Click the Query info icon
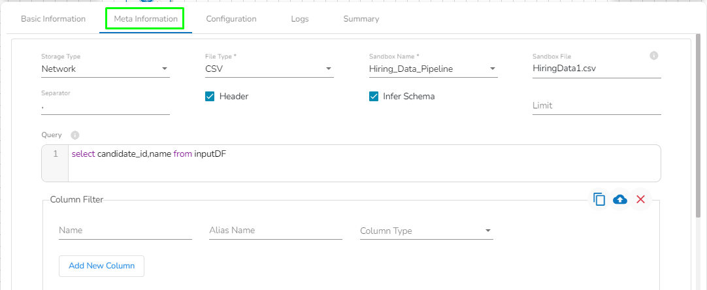Screen dimensions: 707x290 pos(74,135)
